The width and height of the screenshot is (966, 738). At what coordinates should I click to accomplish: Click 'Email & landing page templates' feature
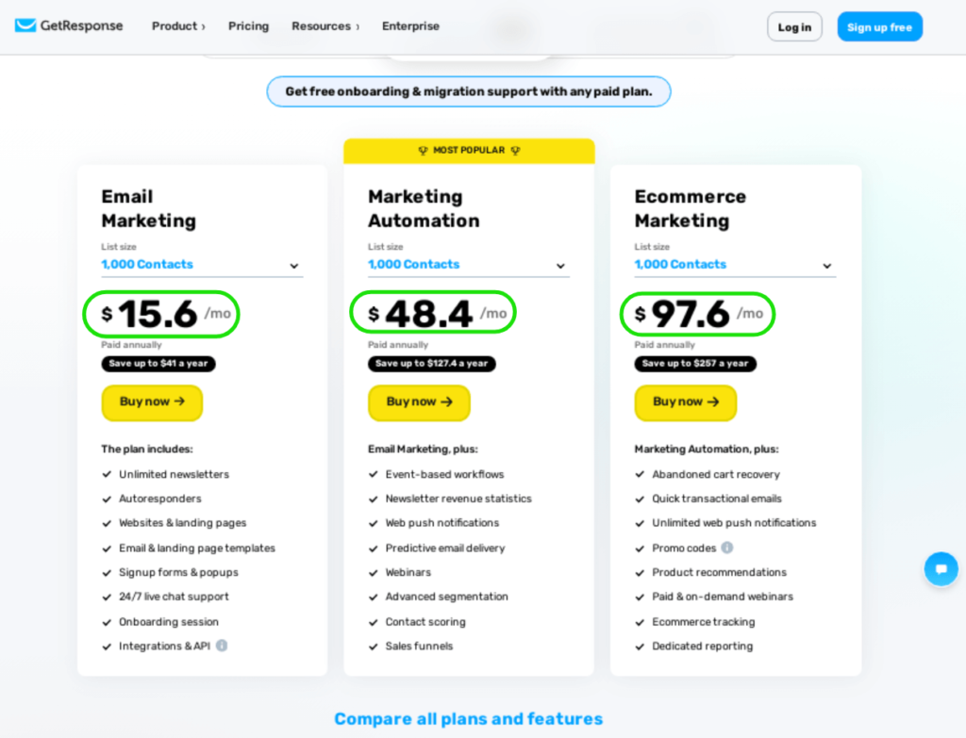pos(197,548)
